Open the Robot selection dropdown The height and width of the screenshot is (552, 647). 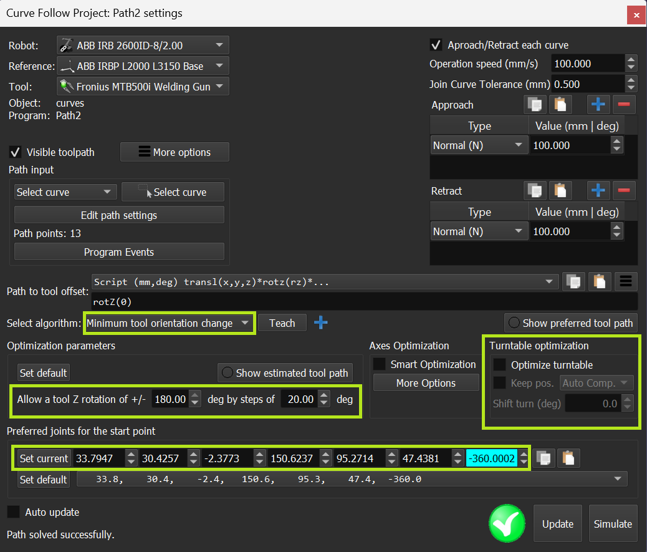coord(143,46)
